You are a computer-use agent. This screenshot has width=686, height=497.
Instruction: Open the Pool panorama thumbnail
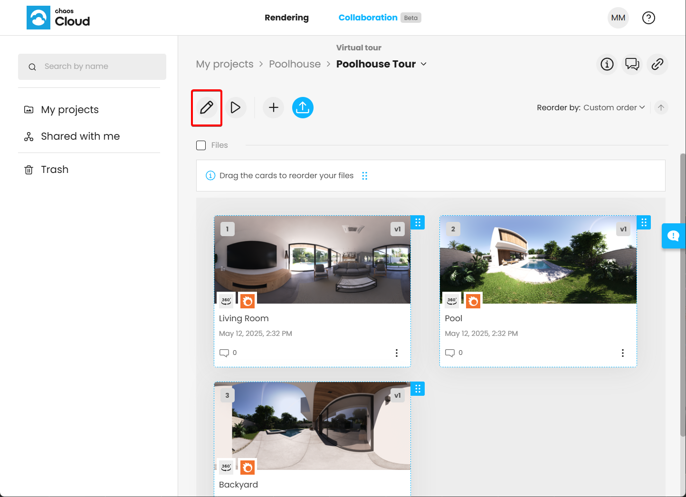pos(538,259)
